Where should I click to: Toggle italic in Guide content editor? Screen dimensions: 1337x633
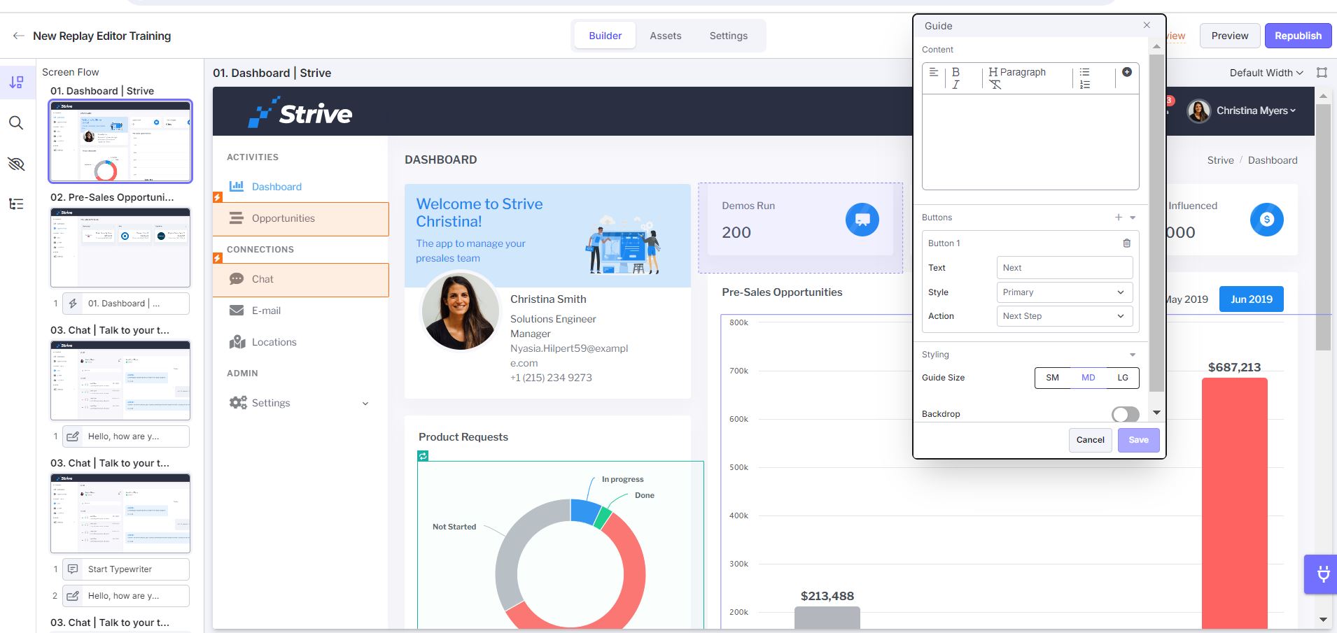[x=955, y=85]
